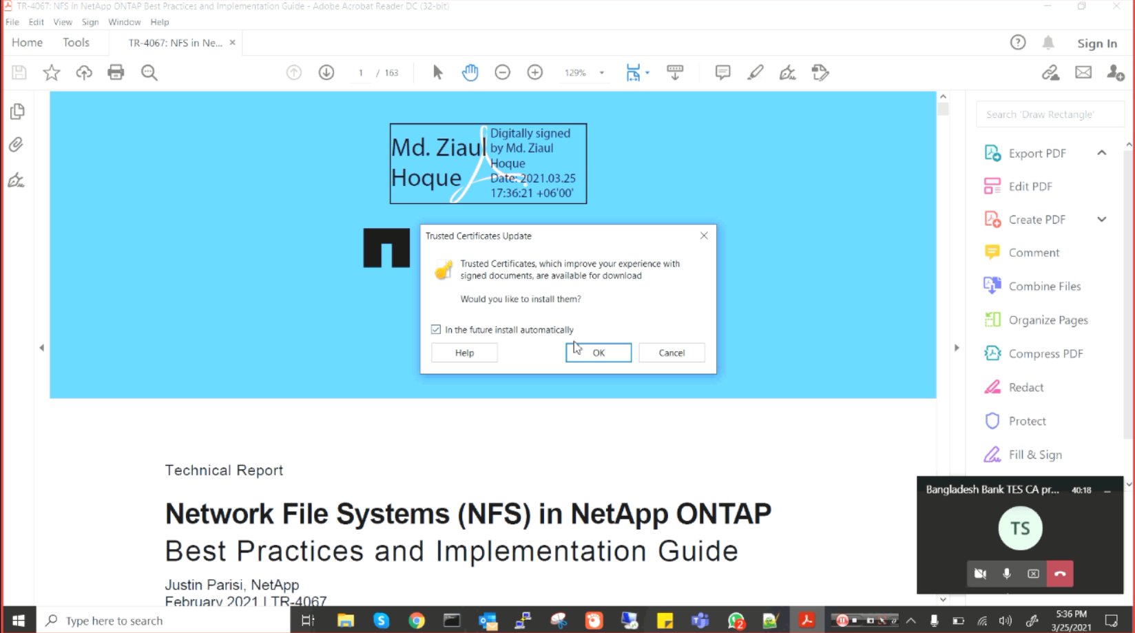Image resolution: width=1135 pixels, height=633 pixels.
Task: Collapse the Export PDF section
Action: click(1101, 153)
